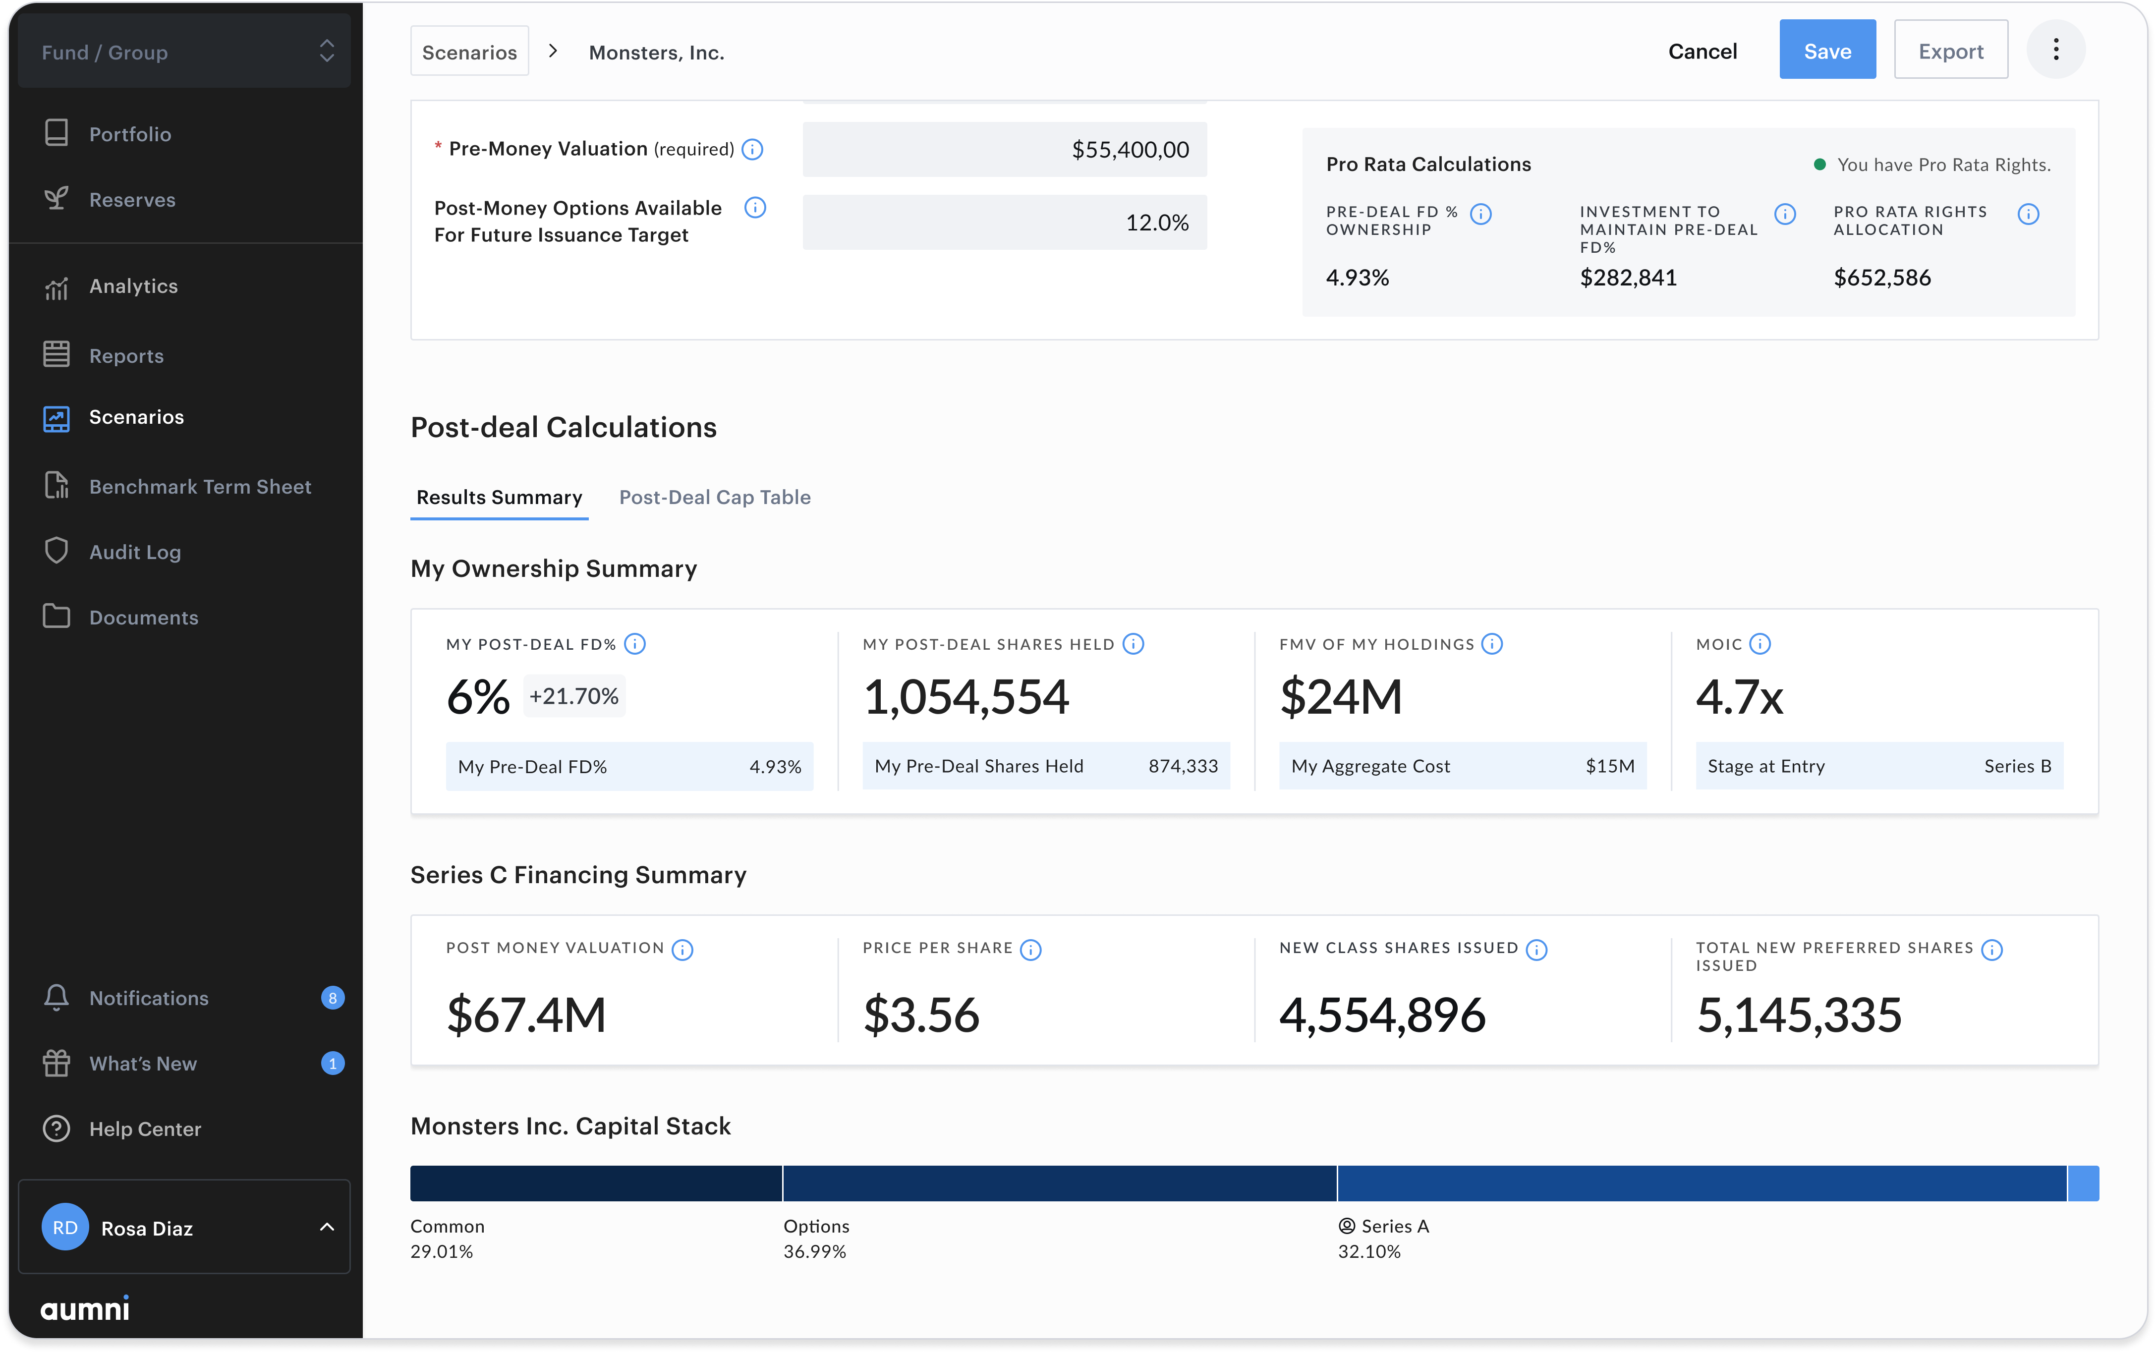The height and width of the screenshot is (1353, 2156).
Task: Click the Documents folder icon
Action: coord(57,617)
